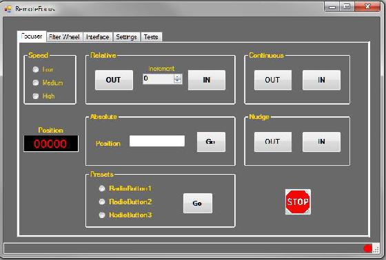
Task: Switch to the Focuser tab
Action: click(32, 36)
